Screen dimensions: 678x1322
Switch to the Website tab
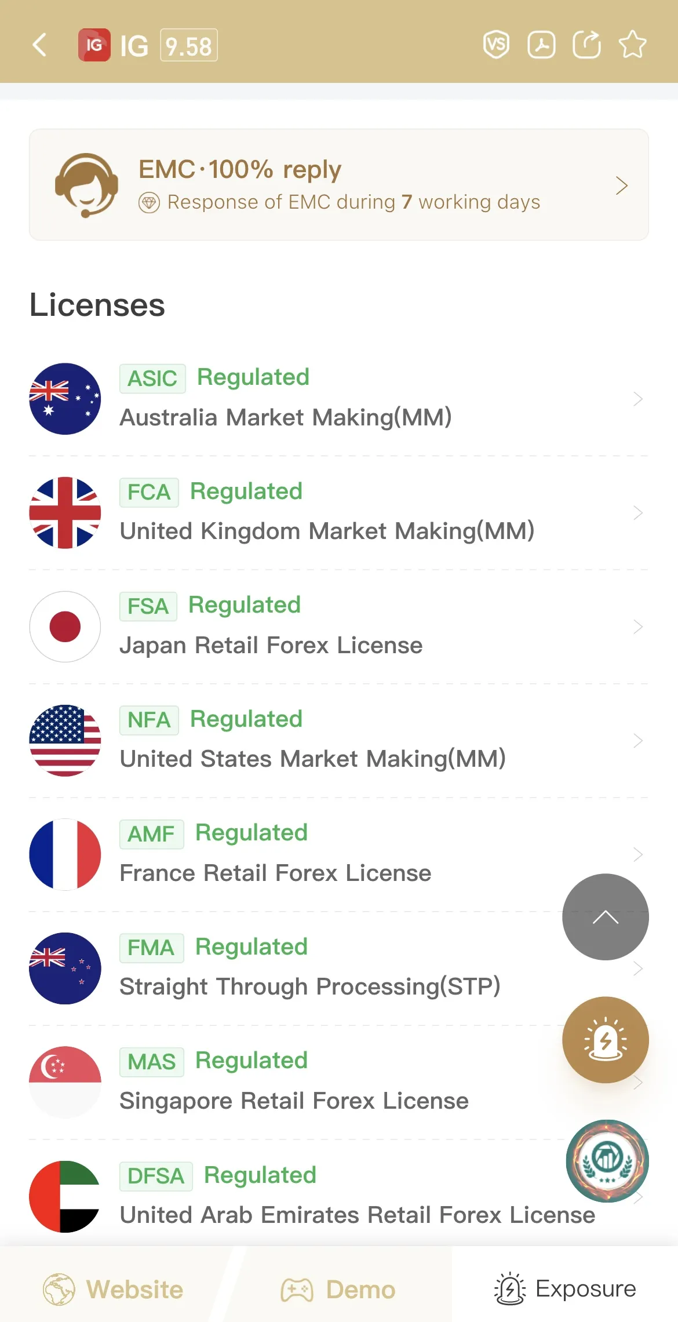point(113,1290)
